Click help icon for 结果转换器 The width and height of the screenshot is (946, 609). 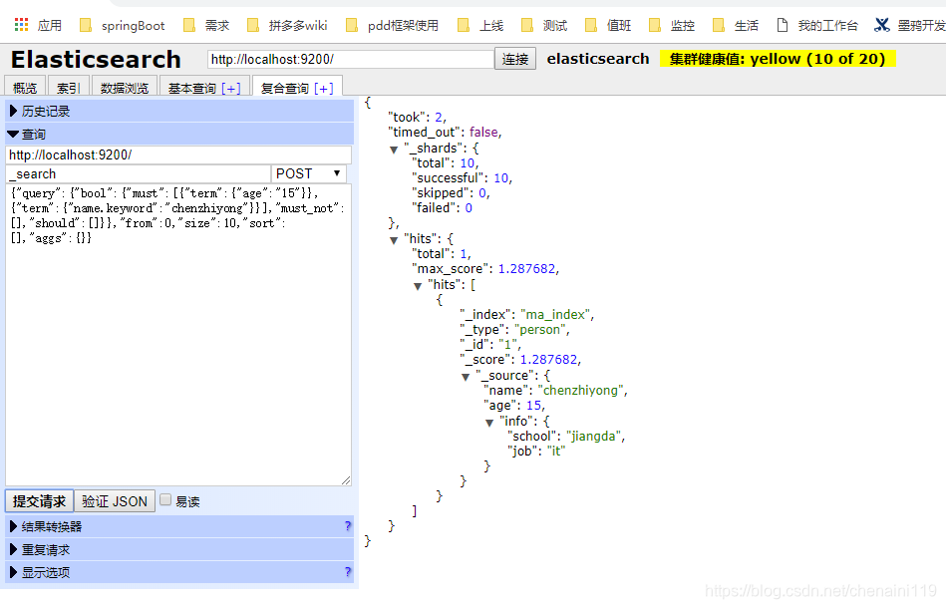coord(348,526)
